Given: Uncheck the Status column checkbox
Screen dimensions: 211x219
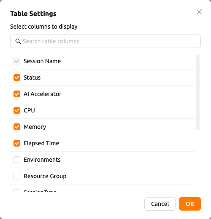Looking at the screenshot, I should [x=17, y=77].
